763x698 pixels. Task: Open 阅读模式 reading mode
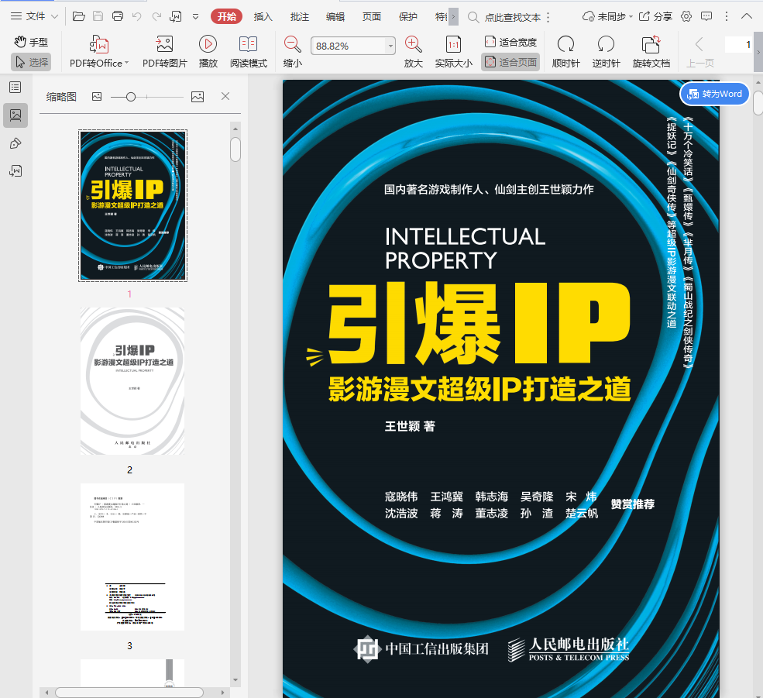coord(248,45)
